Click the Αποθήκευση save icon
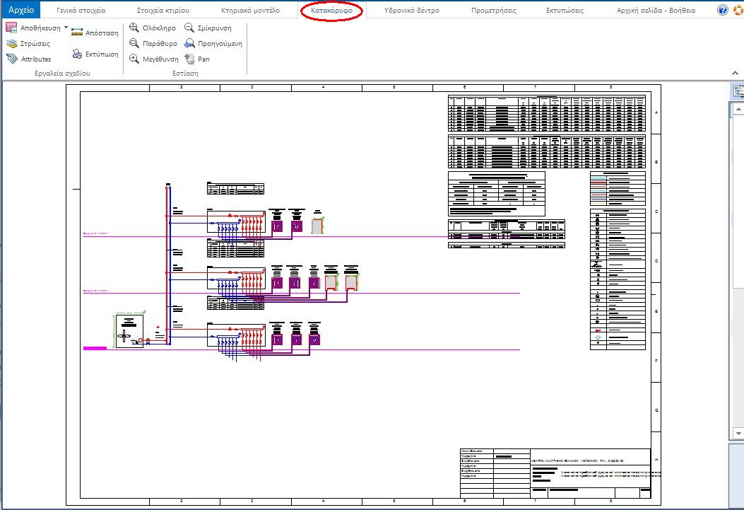The height and width of the screenshot is (510, 744). coord(11,27)
